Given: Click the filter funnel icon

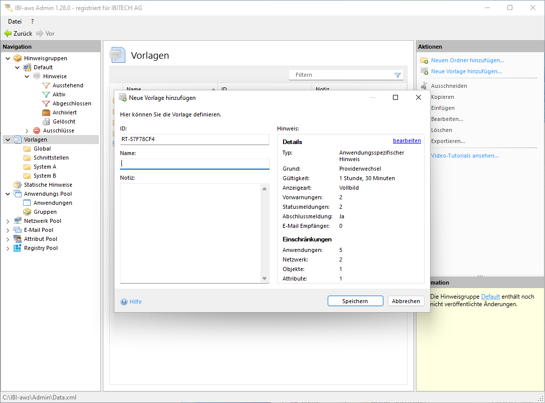Looking at the screenshot, I should tap(397, 75).
